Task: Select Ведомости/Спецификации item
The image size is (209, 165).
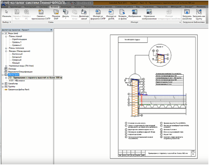Action: click(20, 72)
